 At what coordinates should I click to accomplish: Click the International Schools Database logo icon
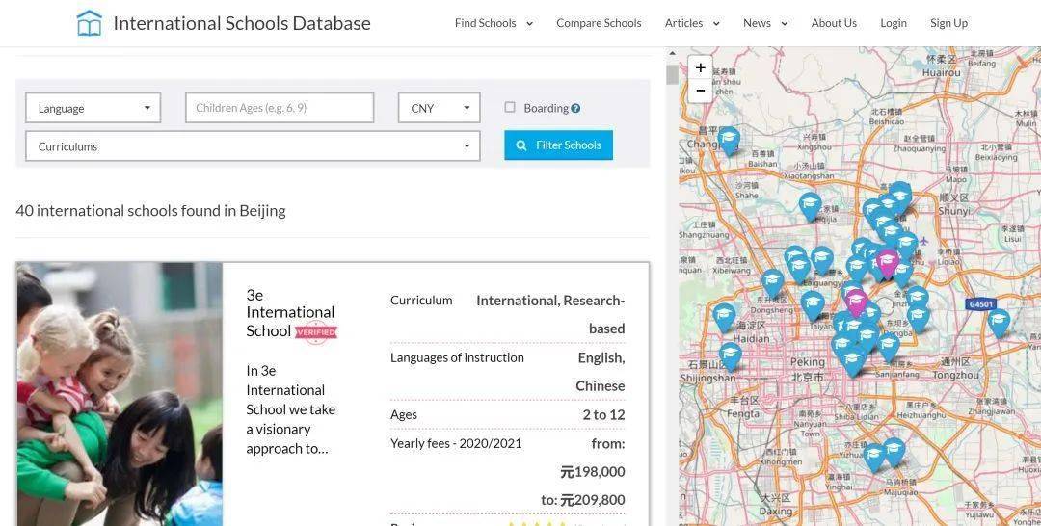89,23
